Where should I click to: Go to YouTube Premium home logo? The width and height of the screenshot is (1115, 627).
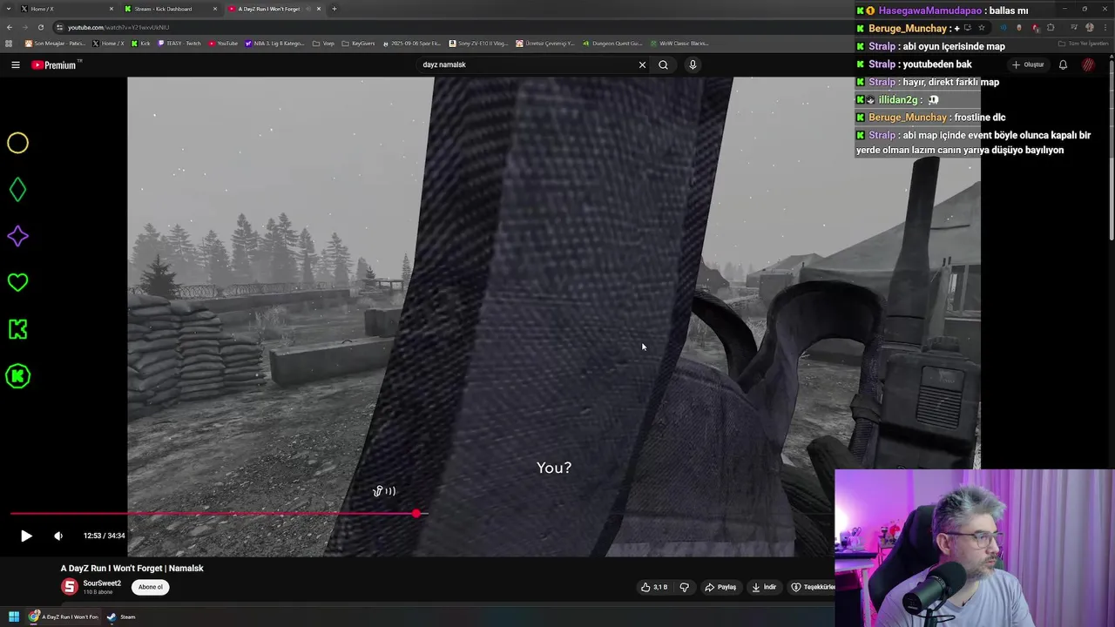[54, 64]
